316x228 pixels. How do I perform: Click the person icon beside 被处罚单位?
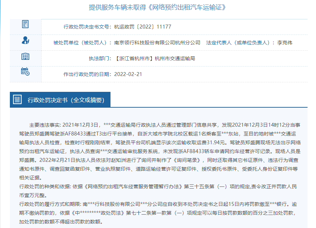[x=25, y=40]
